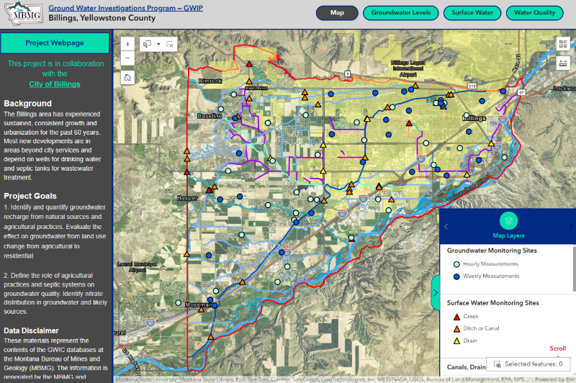Zoom in on the map
Viewport: 576px width, 383px height.
click(x=127, y=44)
